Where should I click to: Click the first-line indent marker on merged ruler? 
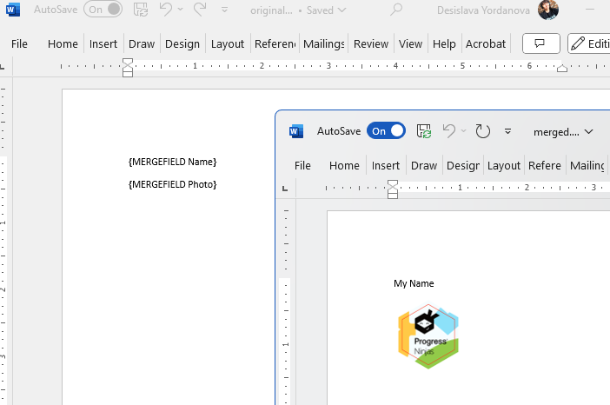pos(393,183)
